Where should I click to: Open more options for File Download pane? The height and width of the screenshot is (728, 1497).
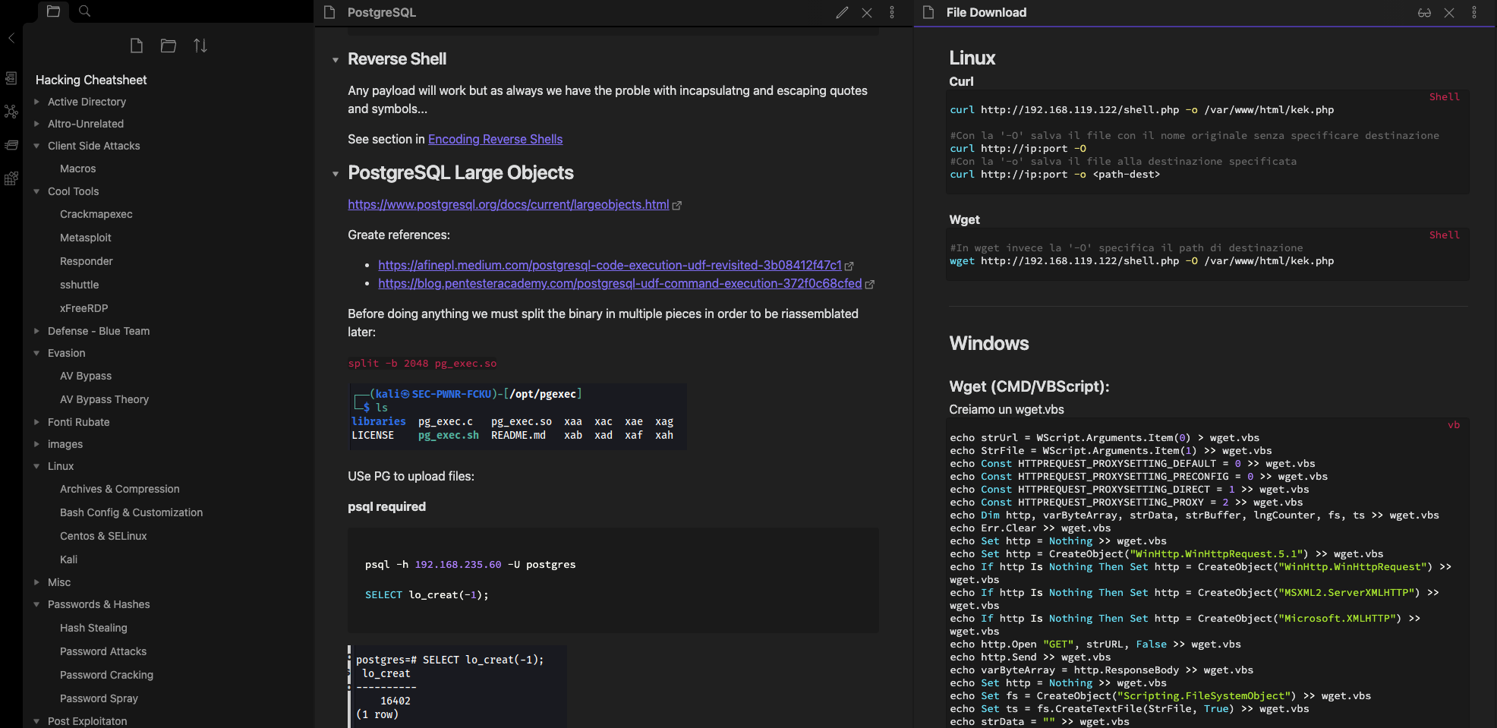tap(1474, 12)
